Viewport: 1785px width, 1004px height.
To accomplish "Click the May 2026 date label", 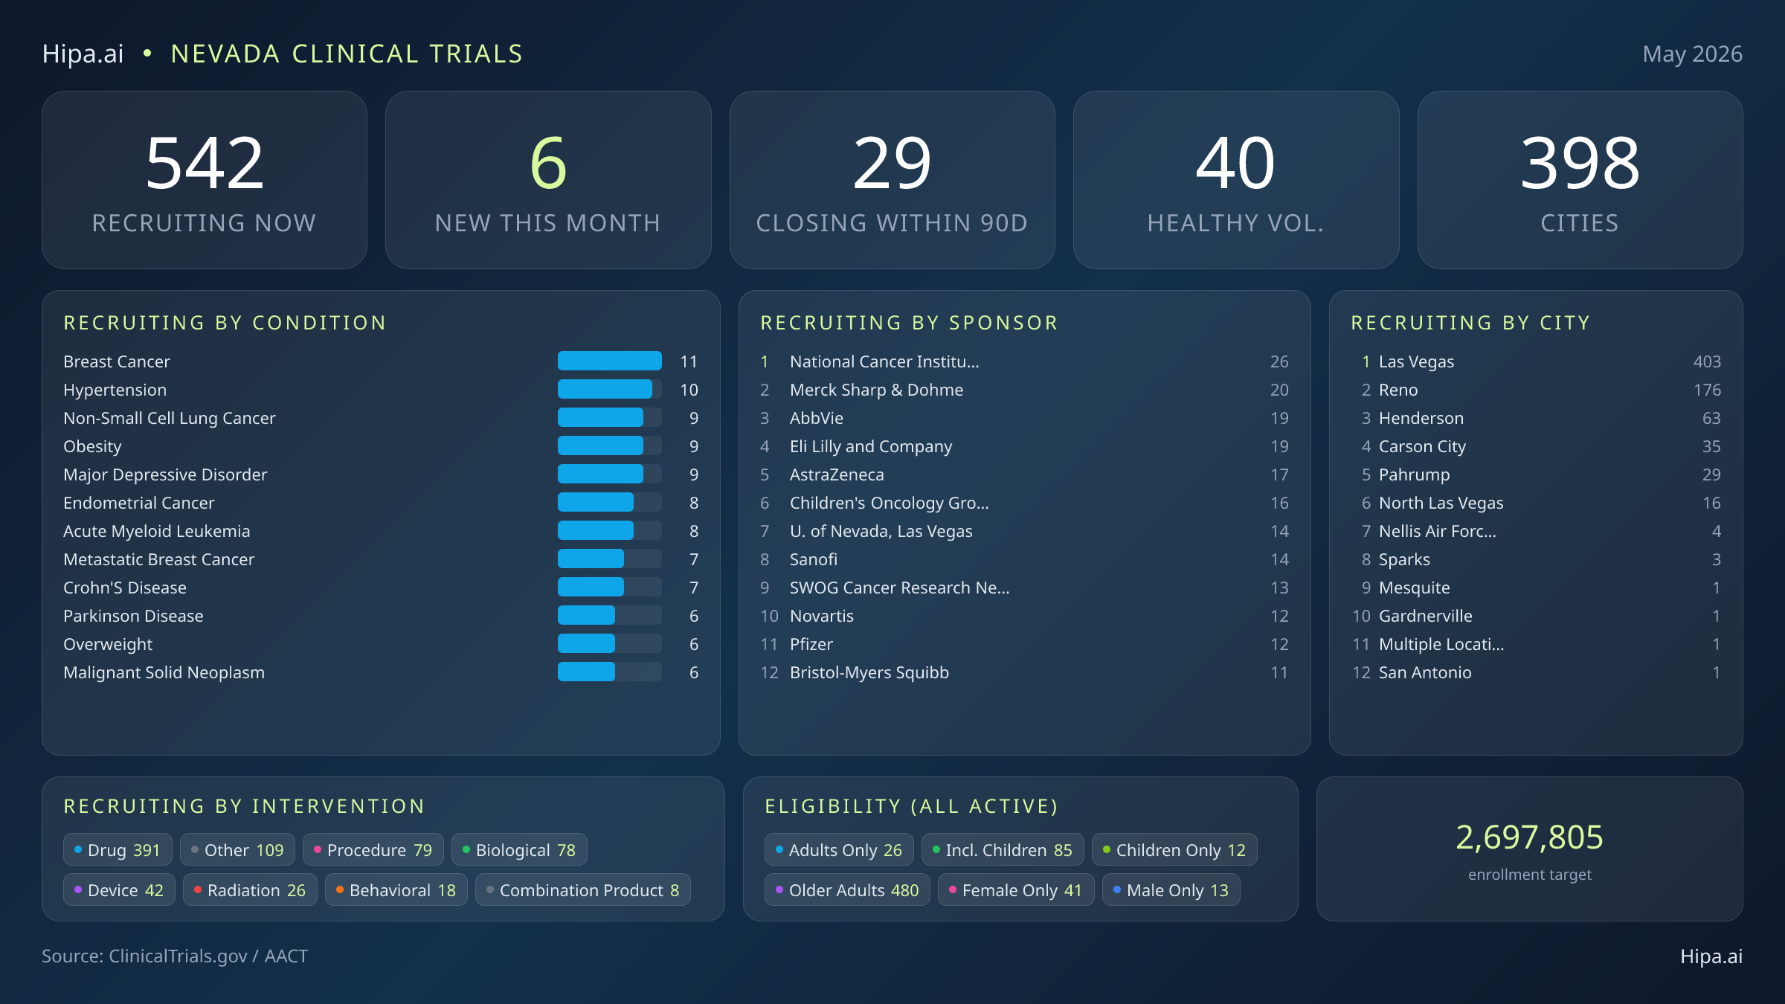I will coord(1692,54).
